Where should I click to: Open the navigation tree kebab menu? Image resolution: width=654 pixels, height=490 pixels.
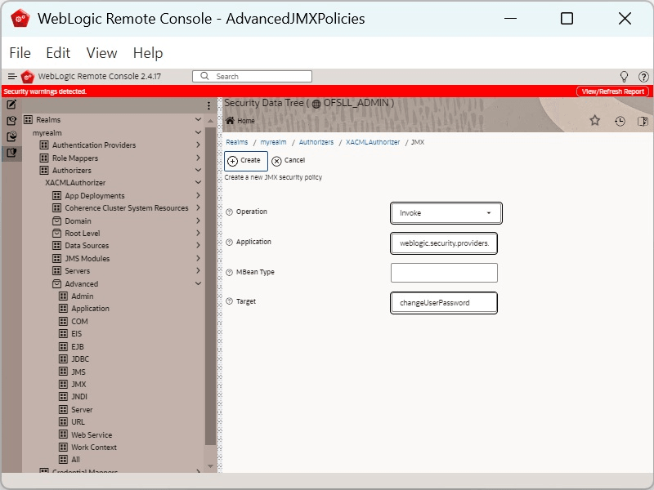(x=208, y=106)
